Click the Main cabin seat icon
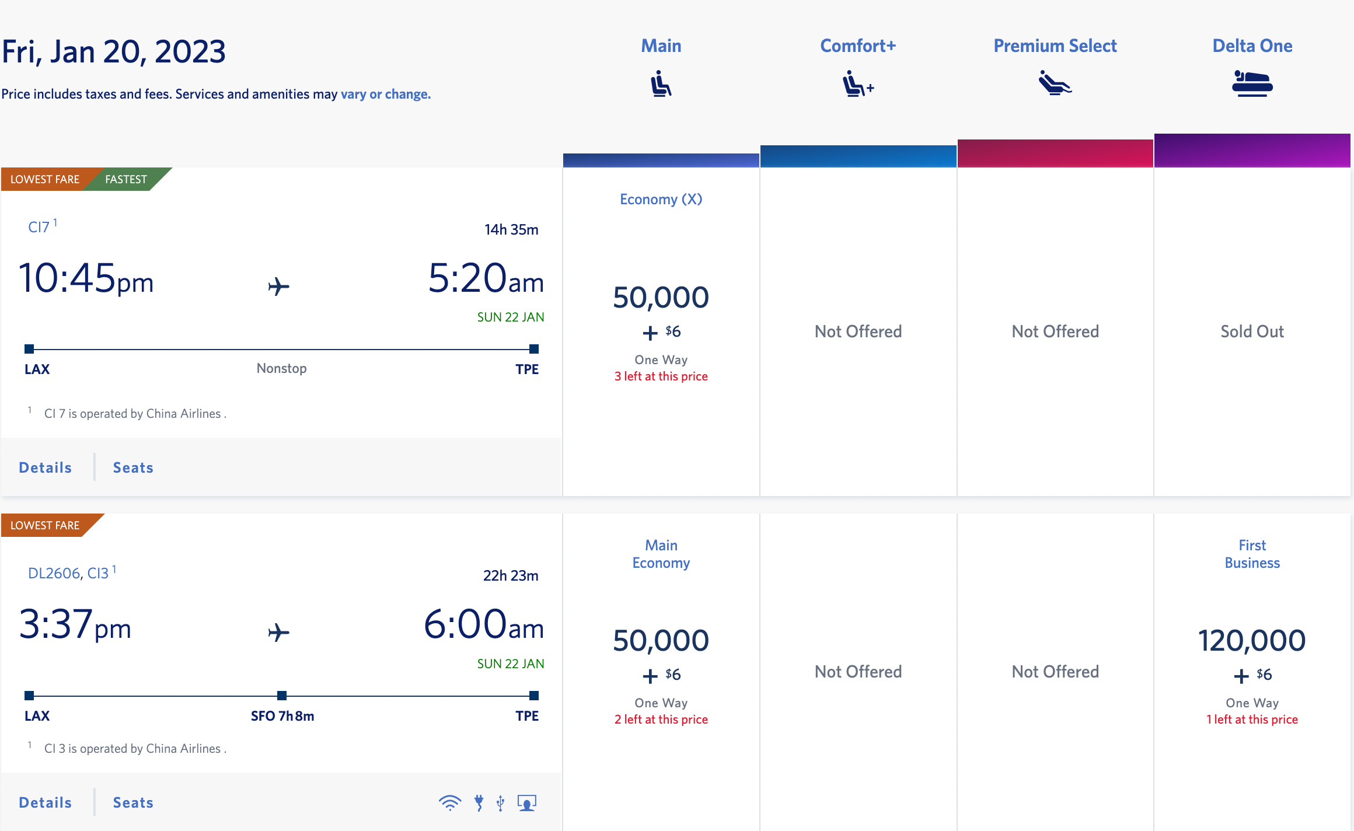This screenshot has height=831, width=1354. pyautogui.click(x=661, y=83)
